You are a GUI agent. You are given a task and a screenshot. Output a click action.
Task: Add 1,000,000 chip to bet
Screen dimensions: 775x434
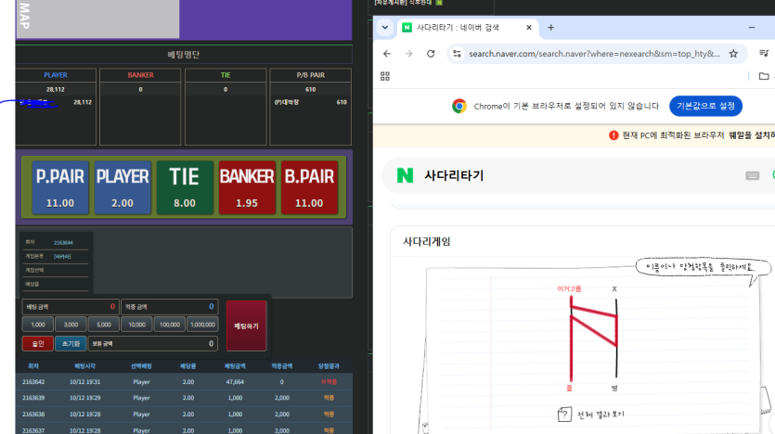(202, 325)
